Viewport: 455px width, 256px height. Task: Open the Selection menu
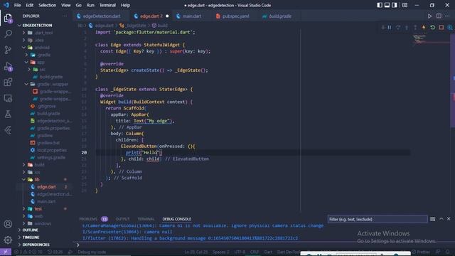point(48,5)
